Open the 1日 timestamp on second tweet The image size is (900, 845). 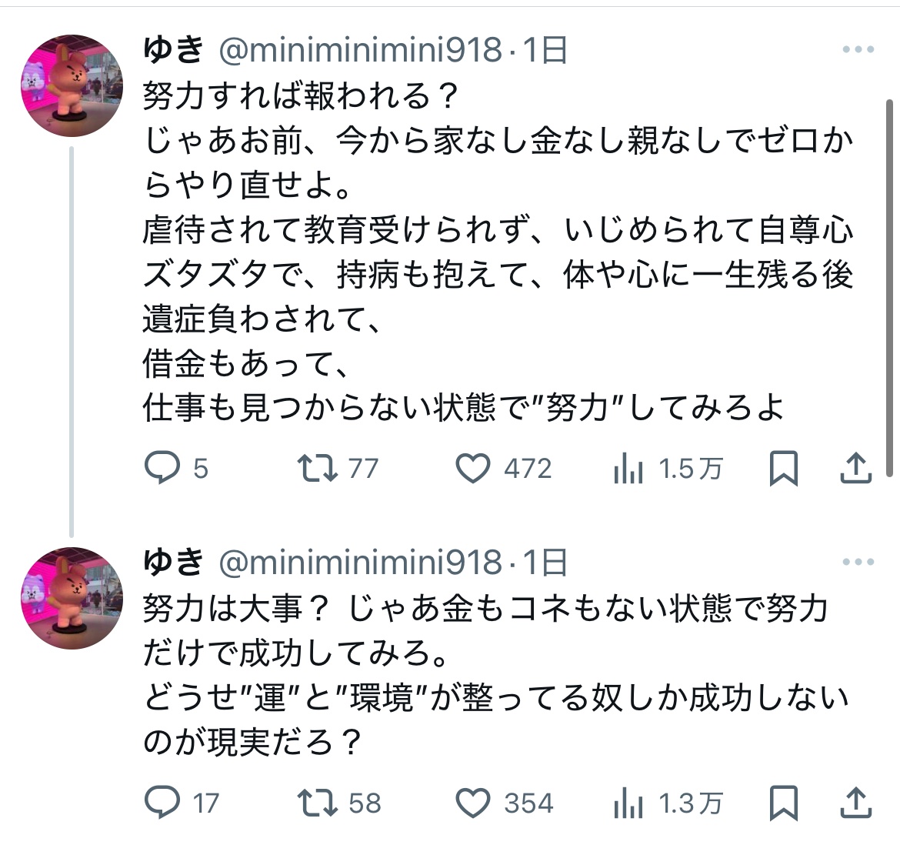tap(545, 563)
